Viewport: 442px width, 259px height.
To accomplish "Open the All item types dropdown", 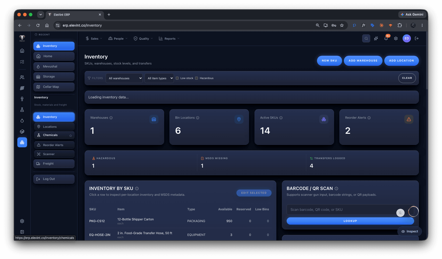I will [x=159, y=78].
